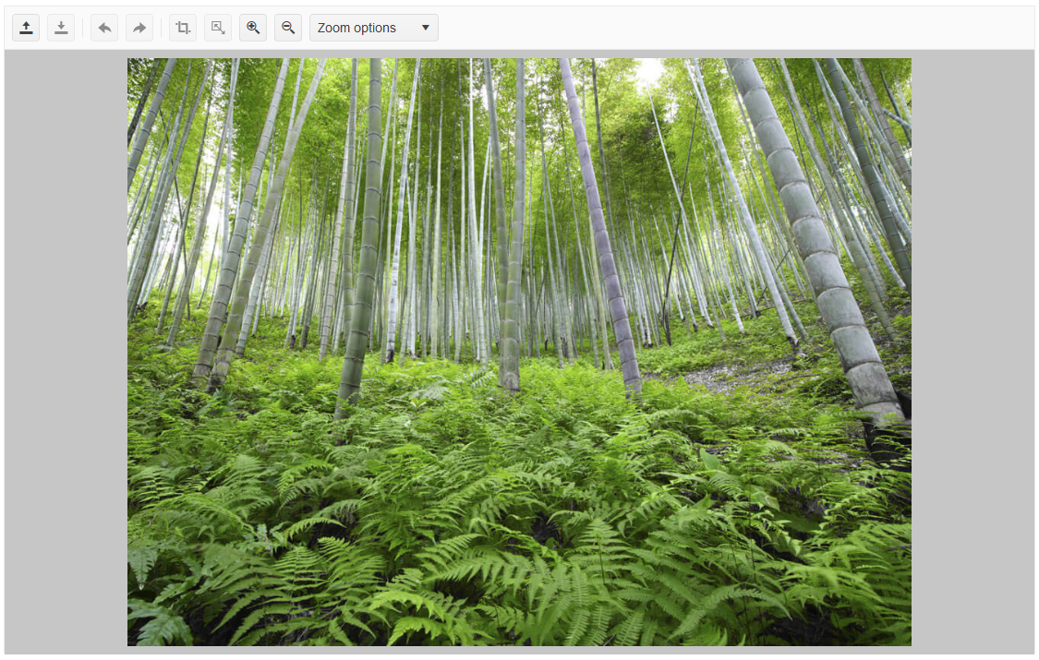Click the zoom out magnifier icon
The width and height of the screenshot is (1039, 660).
pyautogui.click(x=287, y=27)
